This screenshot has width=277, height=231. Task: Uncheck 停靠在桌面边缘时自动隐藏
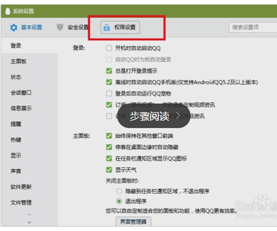pos(109,147)
